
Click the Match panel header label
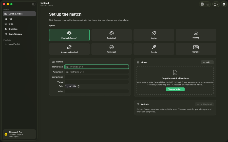[59, 62]
